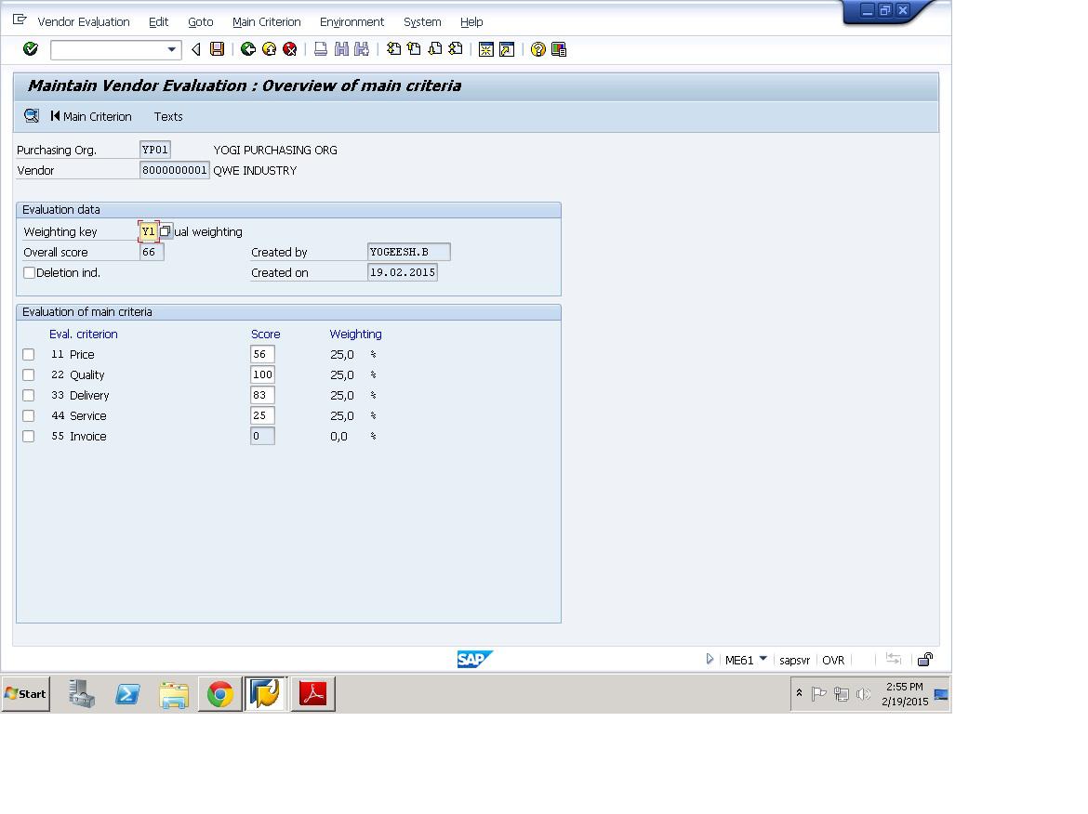Click the Print icon in the toolbar
Image resolution: width=1088 pixels, height=814 pixels.
point(321,49)
